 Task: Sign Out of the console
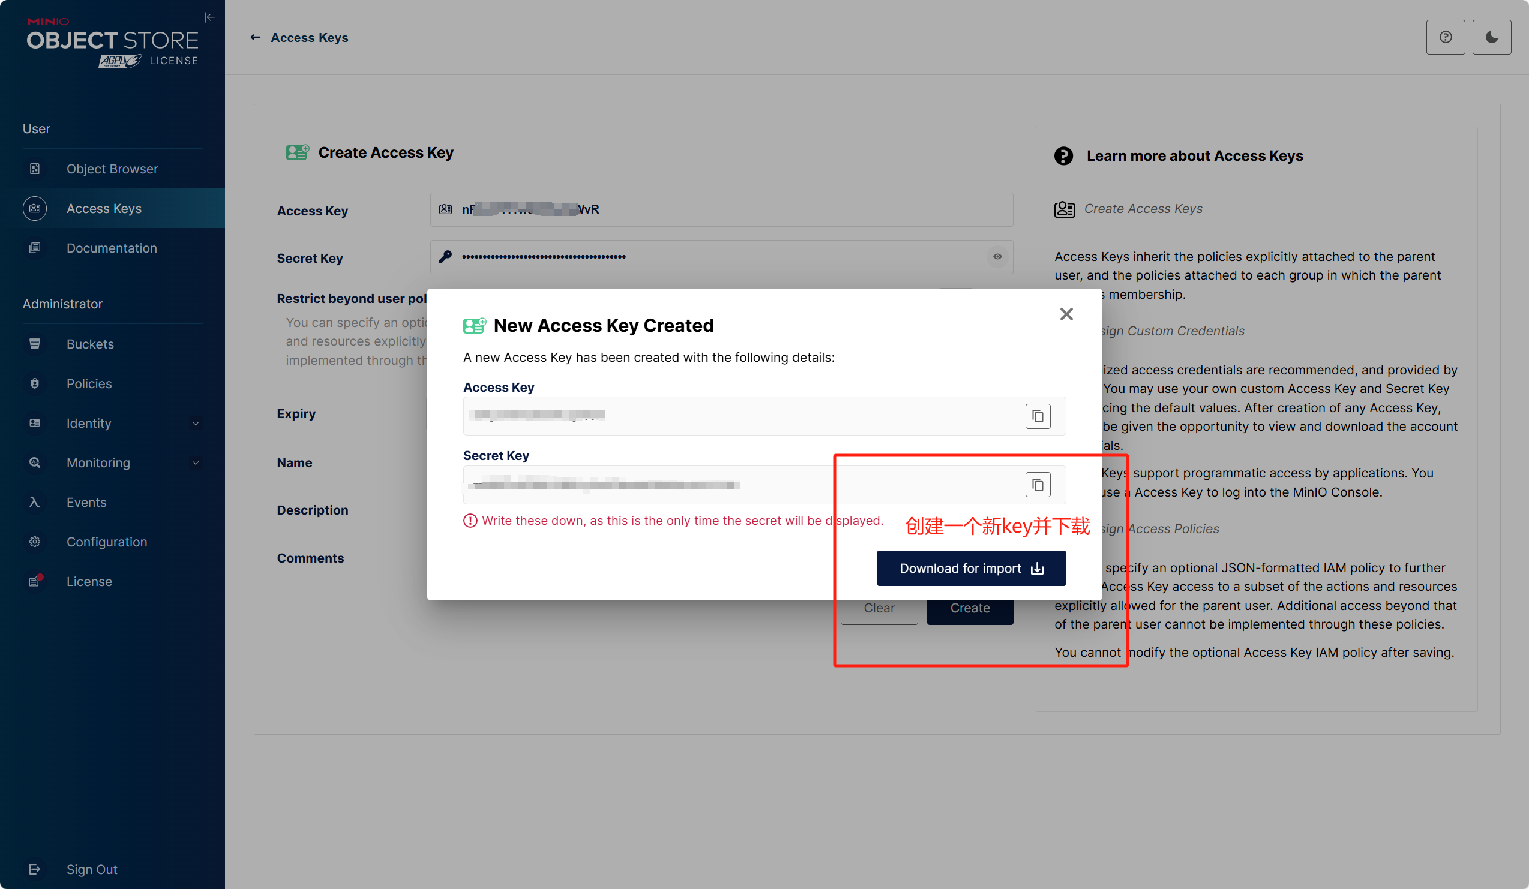pyautogui.click(x=91, y=869)
